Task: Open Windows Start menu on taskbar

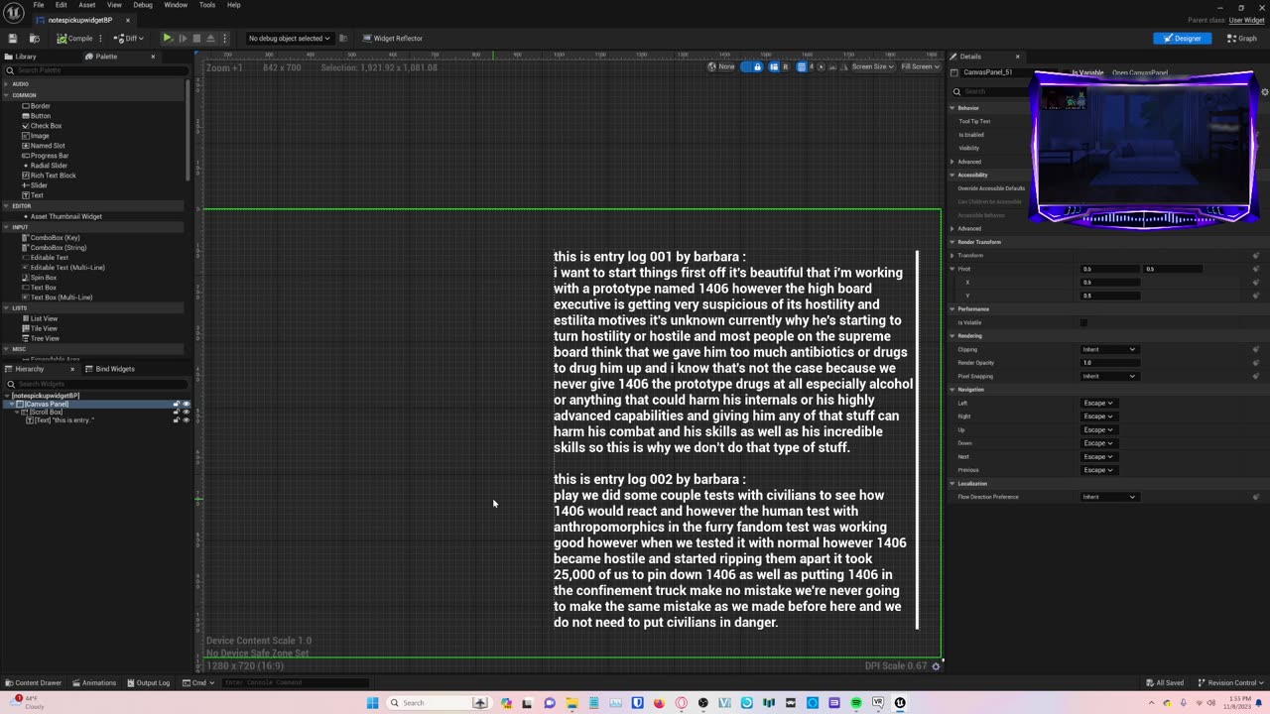Action: [x=373, y=702]
